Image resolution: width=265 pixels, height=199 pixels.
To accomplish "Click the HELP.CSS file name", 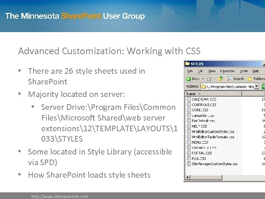I will (199, 126).
